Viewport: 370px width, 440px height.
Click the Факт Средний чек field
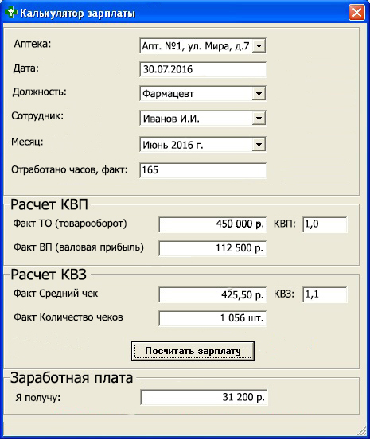coord(212,294)
